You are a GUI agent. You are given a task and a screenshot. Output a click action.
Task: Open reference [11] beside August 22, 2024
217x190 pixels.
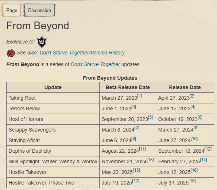142,149
